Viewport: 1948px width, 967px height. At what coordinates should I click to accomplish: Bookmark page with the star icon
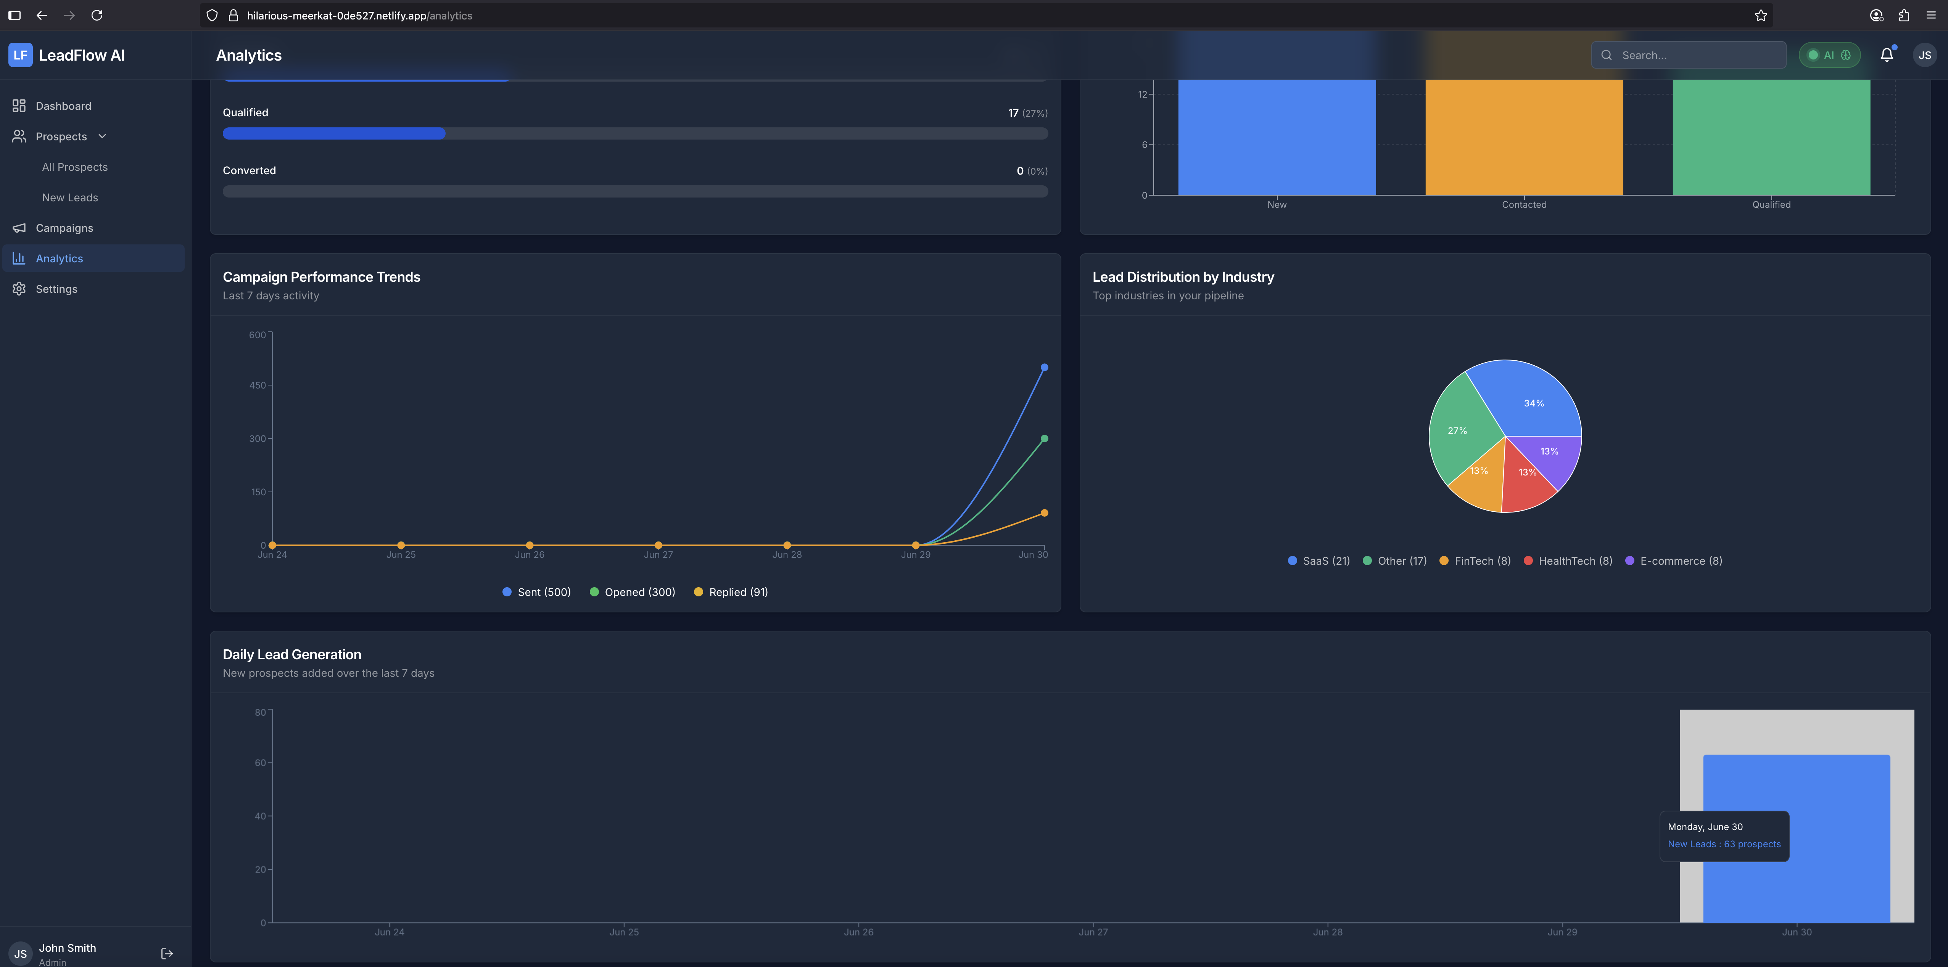[x=1760, y=15]
